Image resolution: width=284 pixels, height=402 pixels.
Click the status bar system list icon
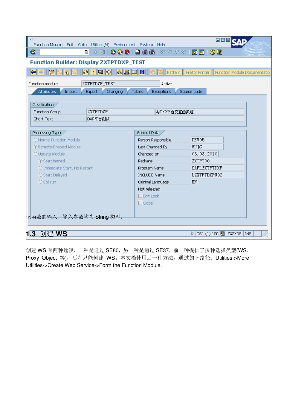tap(222, 234)
